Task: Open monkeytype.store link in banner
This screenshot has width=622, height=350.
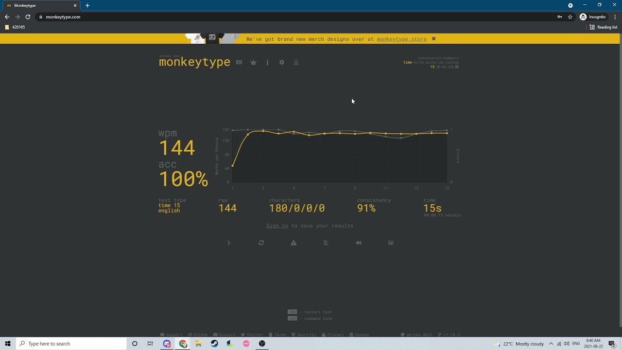Action: (x=401, y=39)
